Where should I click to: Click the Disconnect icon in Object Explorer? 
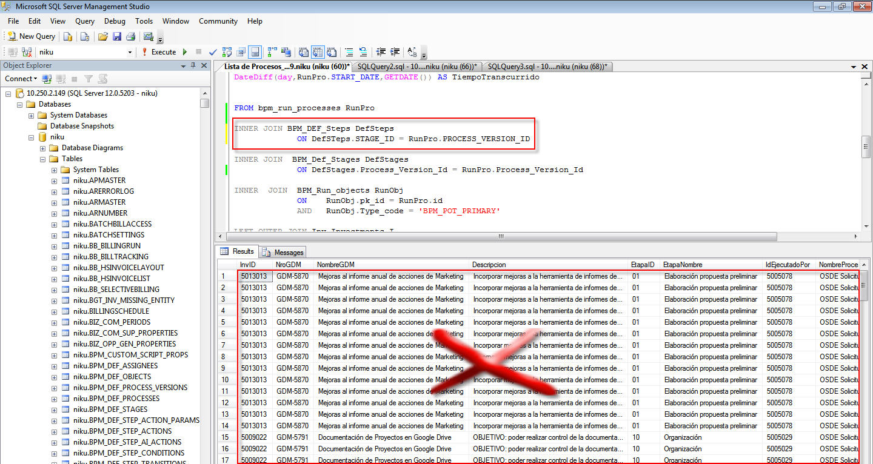(61, 79)
